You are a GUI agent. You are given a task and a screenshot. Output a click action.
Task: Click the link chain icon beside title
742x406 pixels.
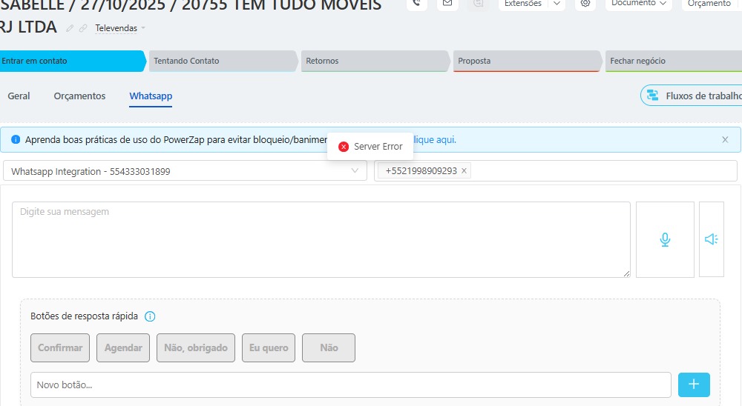[83, 28]
